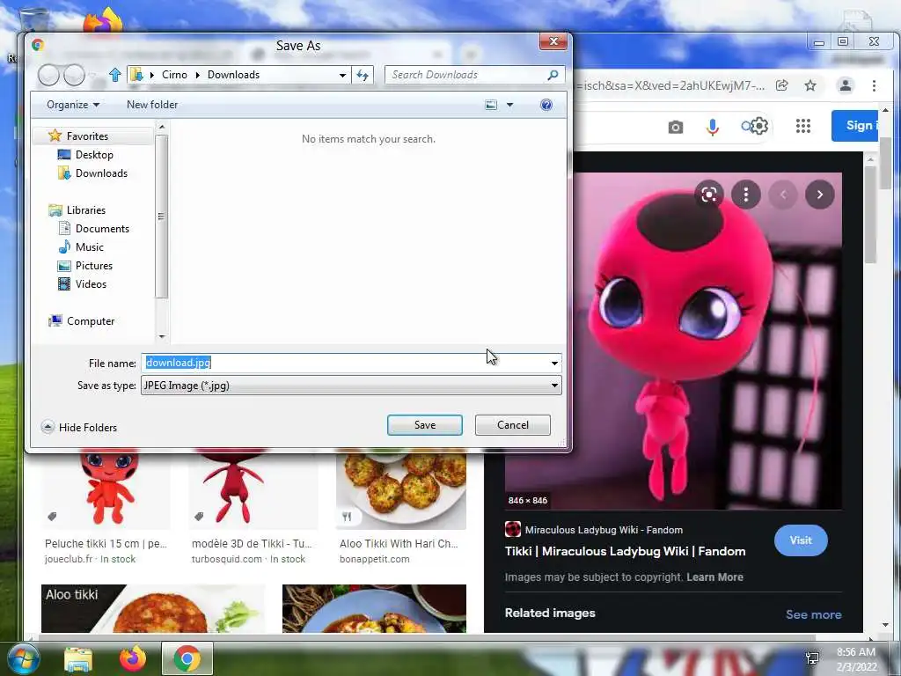Collapse folders with Hide Folders
This screenshot has height=676, width=901.
pos(79,428)
